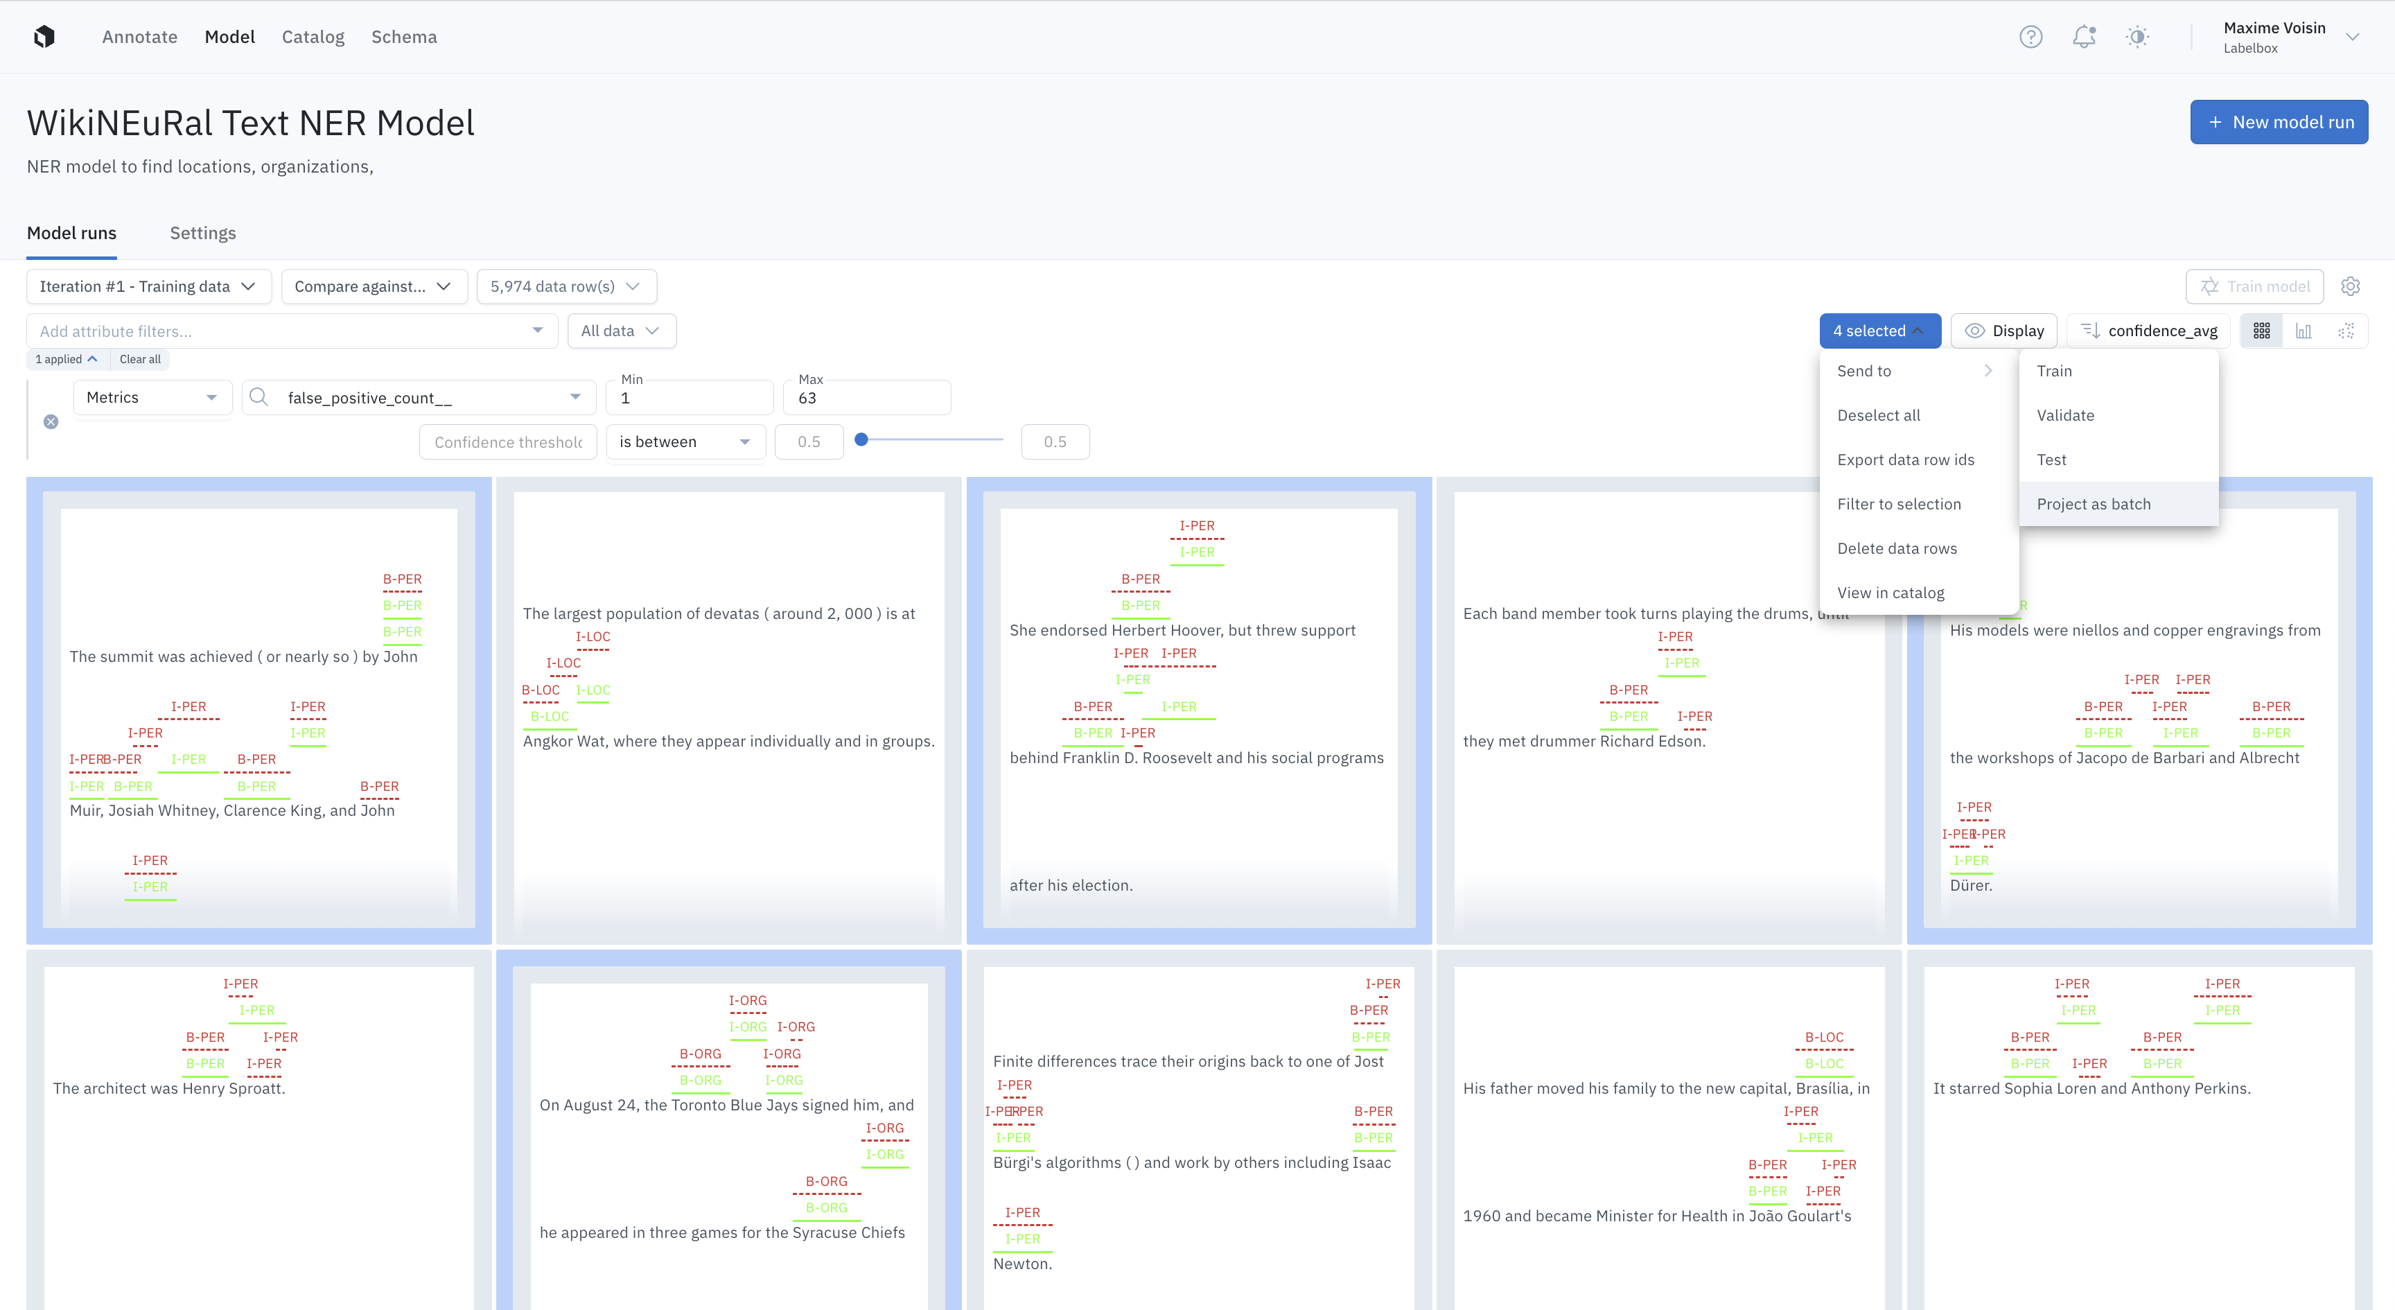Screen dimensions: 2395x1310
Task: Click the right 0.5 confidence threshold field
Action: pyautogui.click(x=1055, y=442)
